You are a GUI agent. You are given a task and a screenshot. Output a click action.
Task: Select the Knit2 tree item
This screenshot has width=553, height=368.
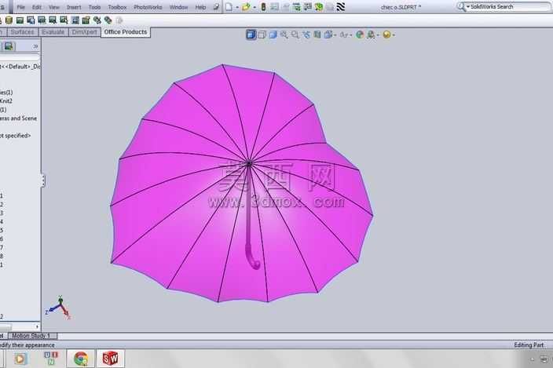[x=6, y=101]
